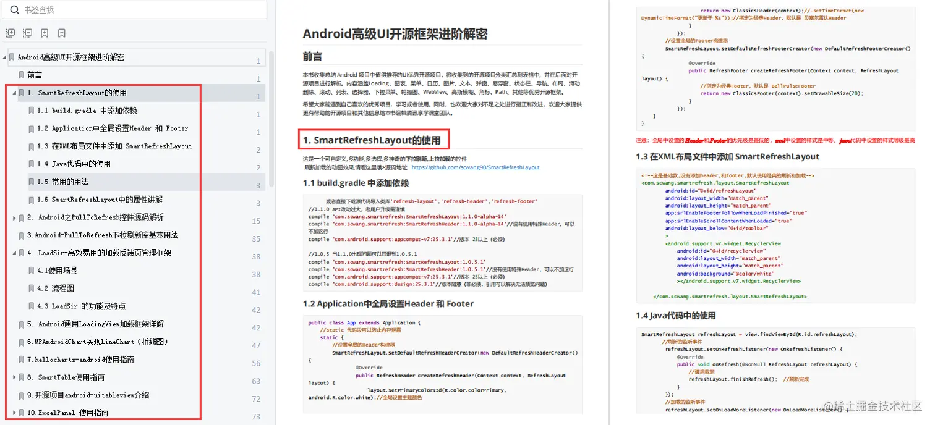Viewport: 935px width, 425px height.
Task: Click bookmark icon beside 4.1使用场景
Action: (32, 271)
